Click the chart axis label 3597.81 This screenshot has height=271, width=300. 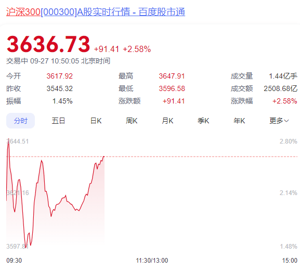pos(17,247)
